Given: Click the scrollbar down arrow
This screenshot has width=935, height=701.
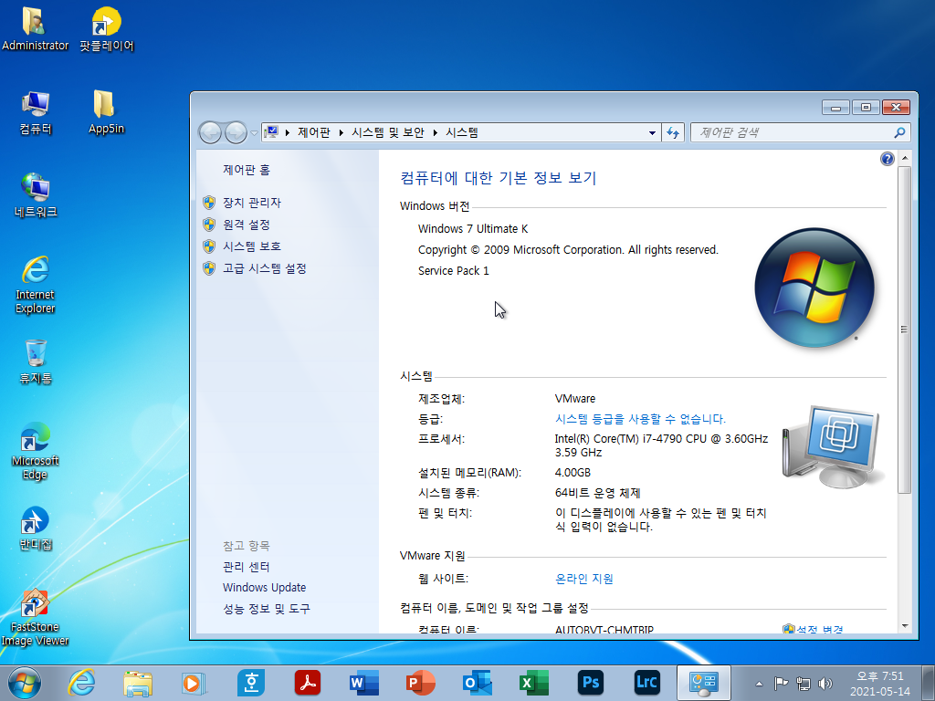Looking at the screenshot, I should [905, 625].
